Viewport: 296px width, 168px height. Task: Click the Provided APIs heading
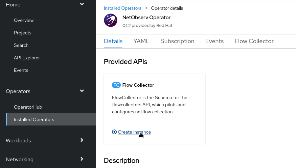point(126,62)
